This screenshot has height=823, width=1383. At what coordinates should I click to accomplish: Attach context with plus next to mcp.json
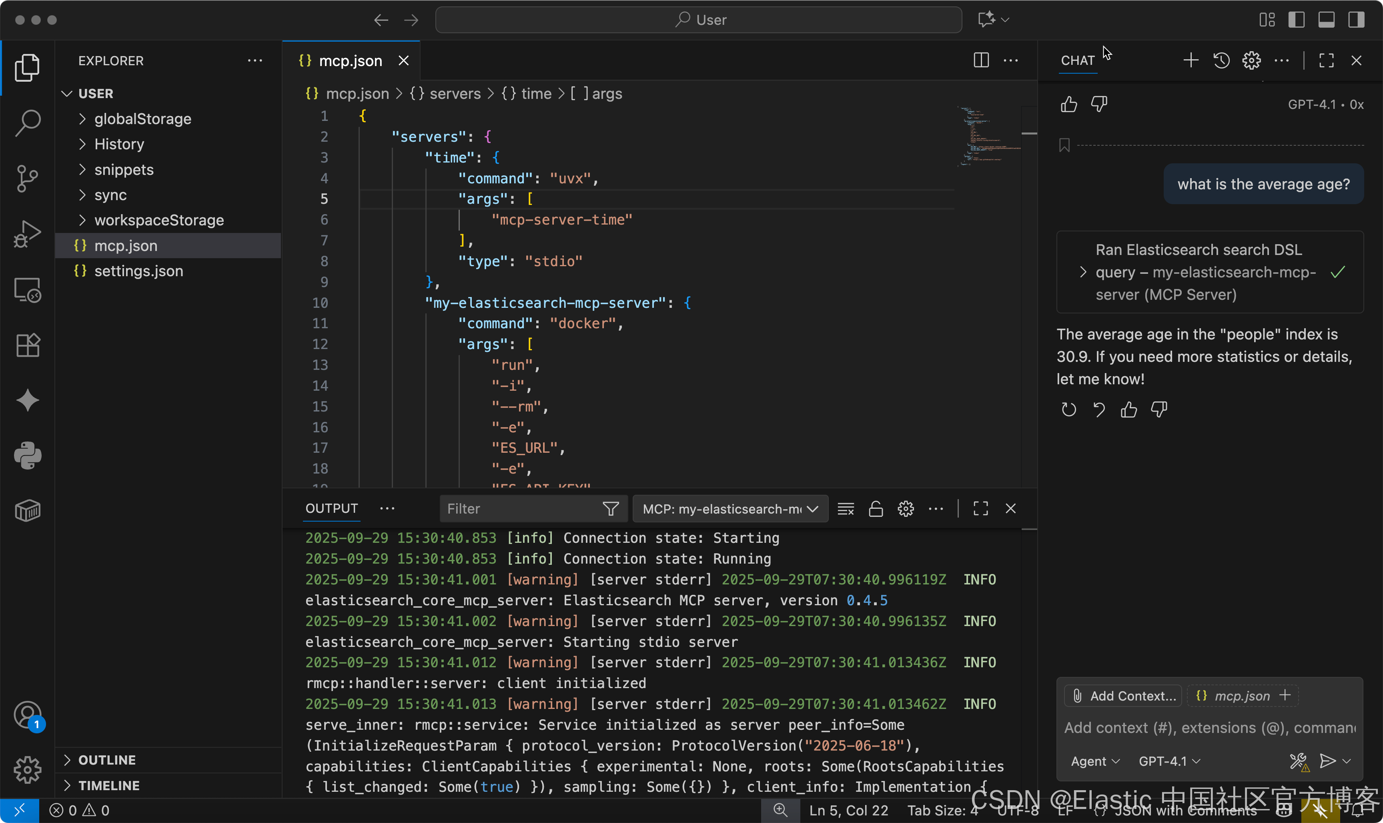click(1285, 695)
